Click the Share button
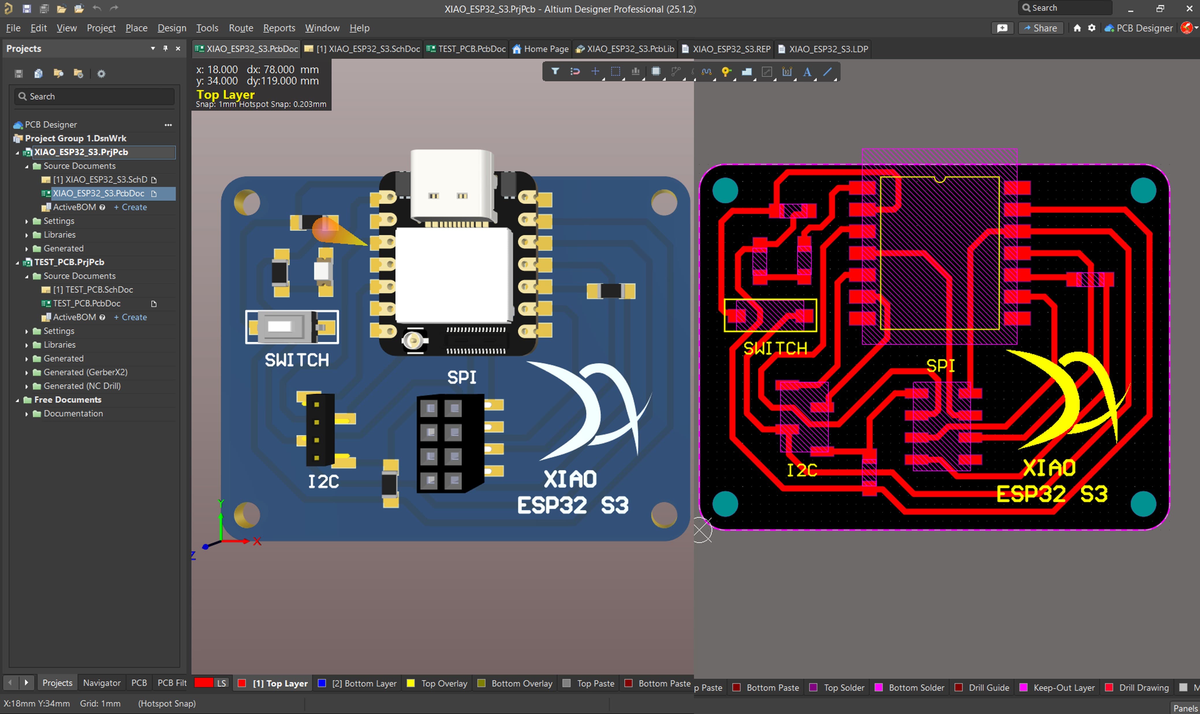Viewport: 1200px width, 714px height. tap(1040, 28)
